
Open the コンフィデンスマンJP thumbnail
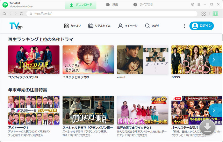coord(34,60)
